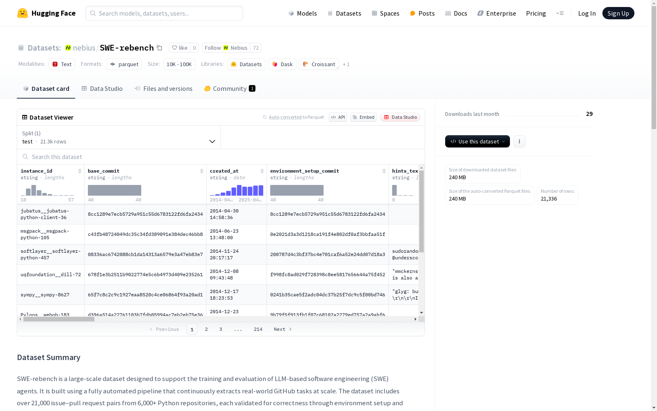Click the followers count 72

pyautogui.click(x=256, y=48)
